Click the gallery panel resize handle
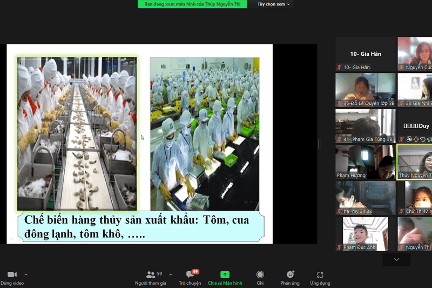This screenshot has width=432, height=288. 319,144
